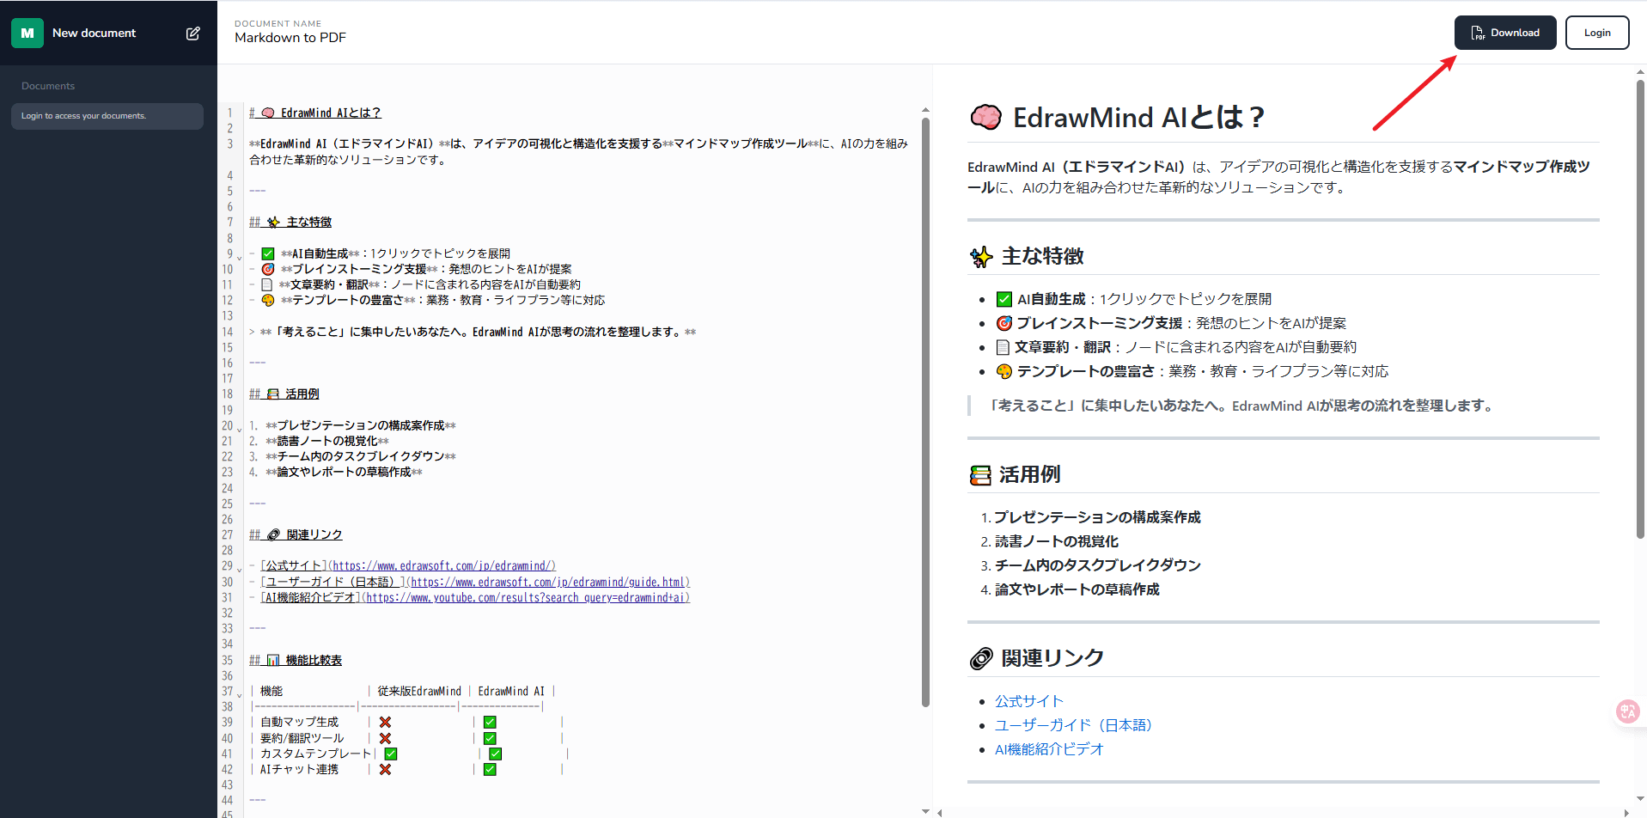Click the Markdown to PDF document name field
Image resolution: width=1647 pixels, height=818 pixels.
click(290, 37)
